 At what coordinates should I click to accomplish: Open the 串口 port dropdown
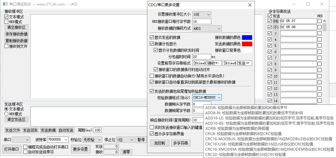(x=21, y=140)
